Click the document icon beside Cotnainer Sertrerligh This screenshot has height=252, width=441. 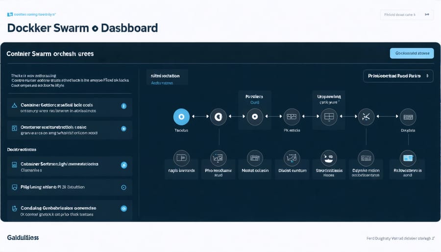pos(14,165)
